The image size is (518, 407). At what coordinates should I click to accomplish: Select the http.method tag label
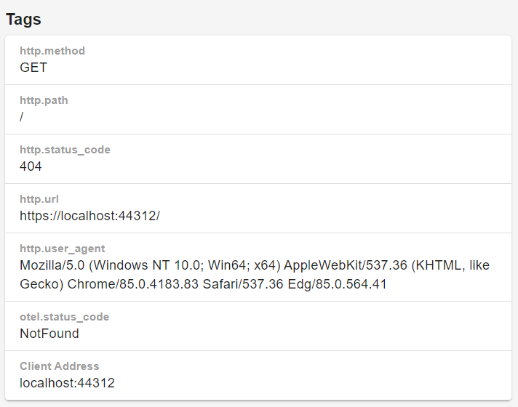[x=52, y=51]
